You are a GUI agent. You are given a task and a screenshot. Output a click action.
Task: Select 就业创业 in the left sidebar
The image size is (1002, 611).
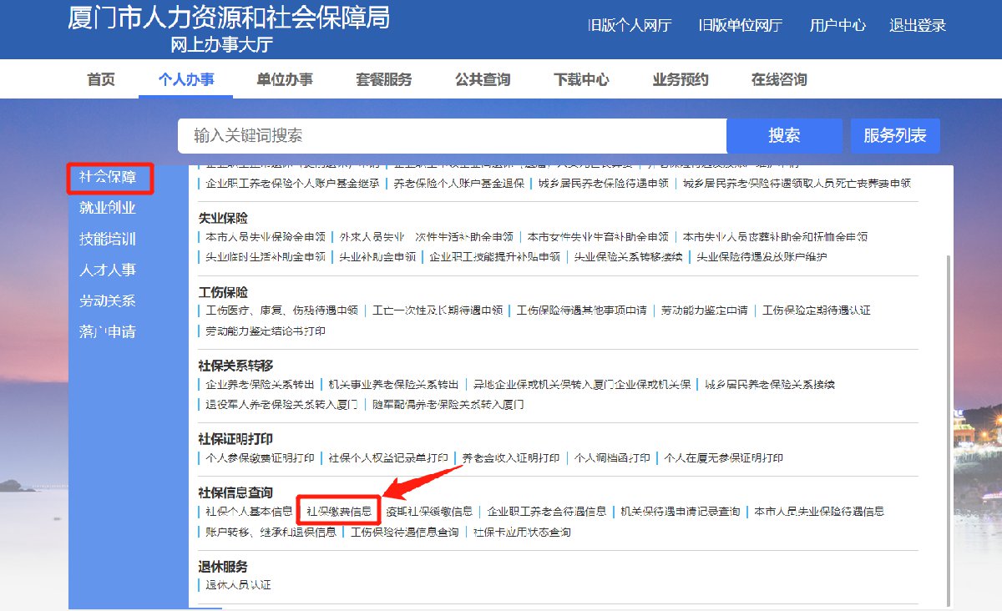108,208
